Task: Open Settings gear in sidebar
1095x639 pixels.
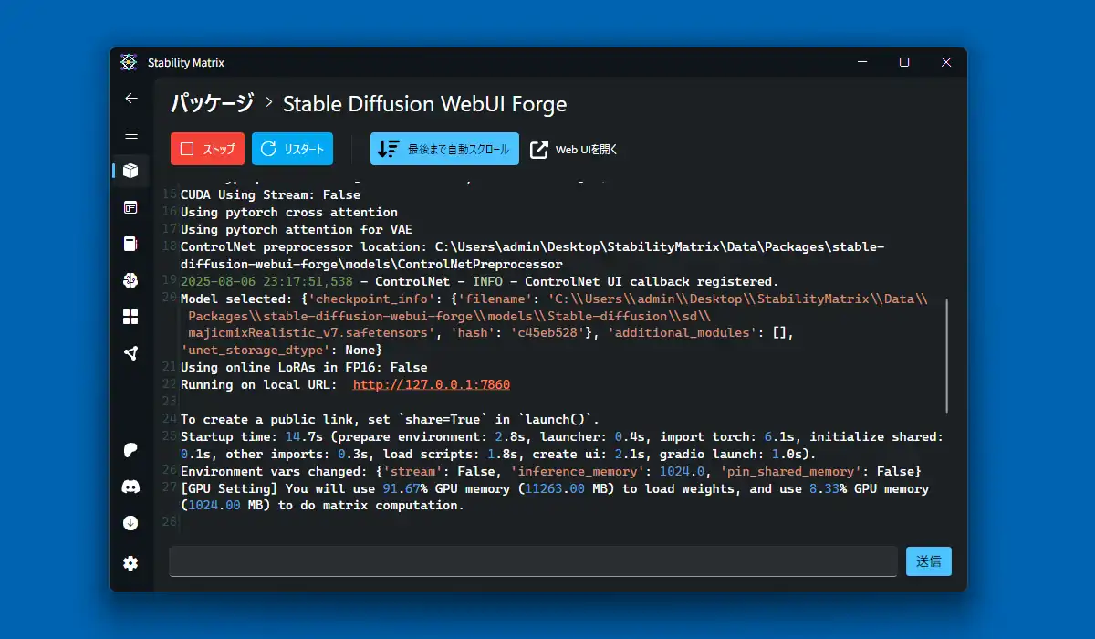Action: pyautogui.click(x=131, y=563)
